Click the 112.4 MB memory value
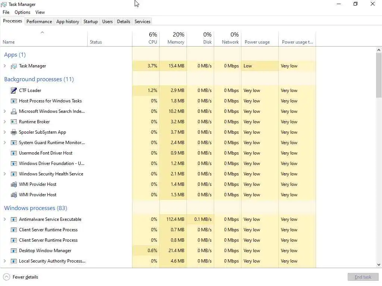The image size is (382, 286). pyautogui.click(x=175, y=219)
